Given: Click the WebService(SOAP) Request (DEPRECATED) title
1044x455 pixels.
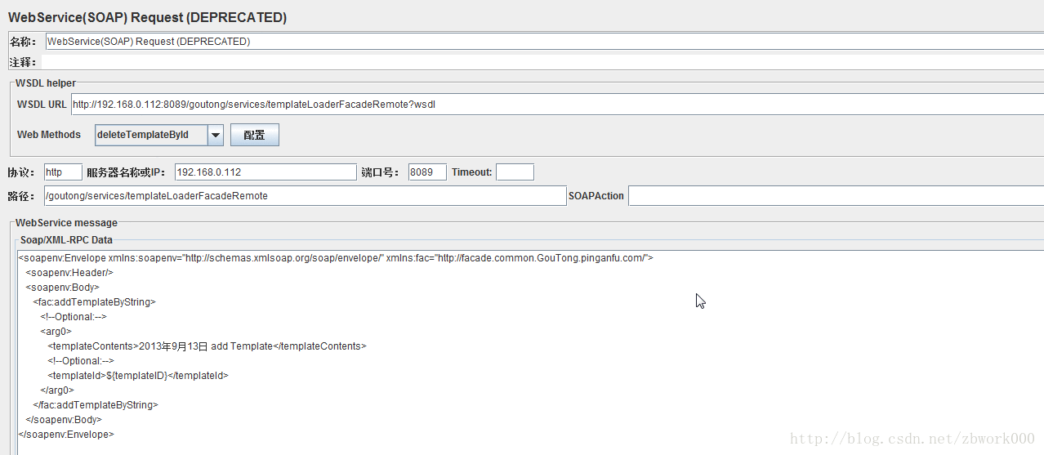Looking at the screenshot, I should tap(147, 17).
